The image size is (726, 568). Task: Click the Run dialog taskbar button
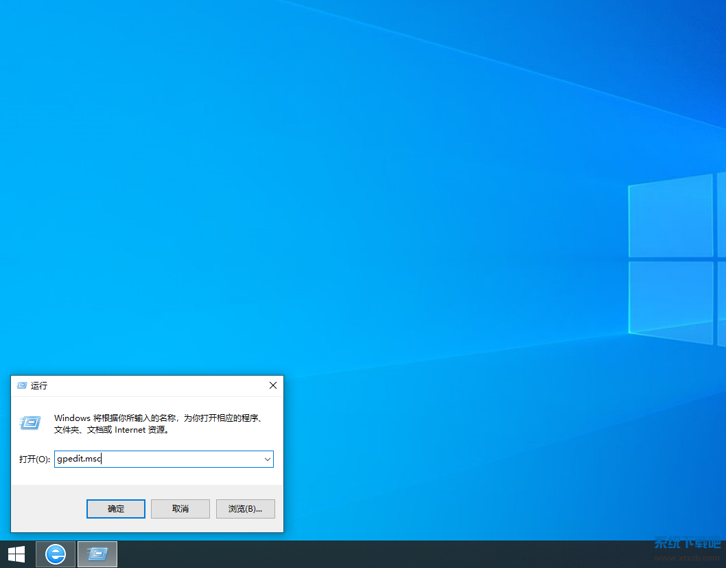point(97,554)
